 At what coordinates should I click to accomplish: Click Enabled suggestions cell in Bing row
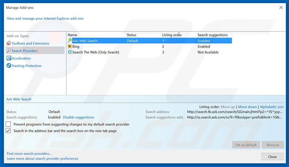click(x=204, y=46)
